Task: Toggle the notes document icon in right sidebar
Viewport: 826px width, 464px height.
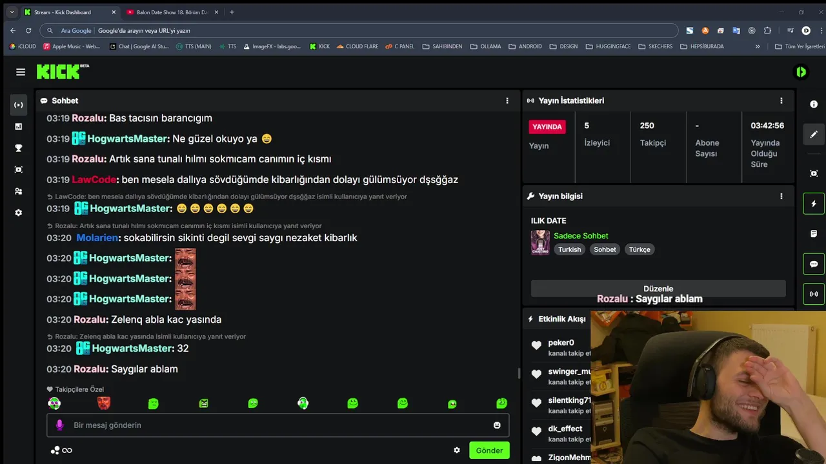Action: pos(814,234)
